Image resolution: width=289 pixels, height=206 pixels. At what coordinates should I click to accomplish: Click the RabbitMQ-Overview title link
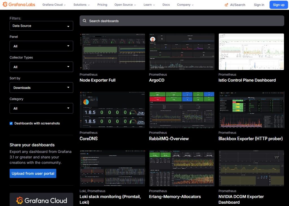[169, 139]
